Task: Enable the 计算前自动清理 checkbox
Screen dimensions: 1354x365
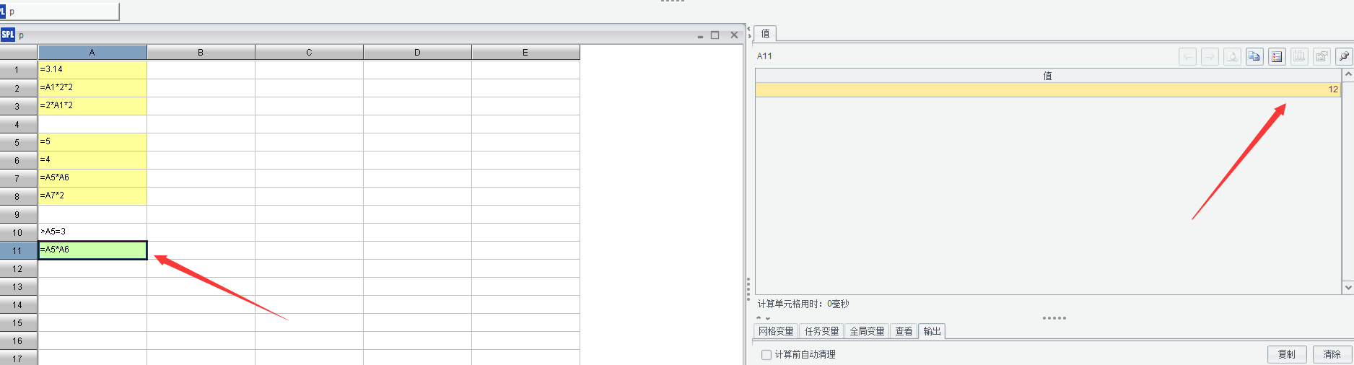Action: pyautogui.click(x=766, y=355)
